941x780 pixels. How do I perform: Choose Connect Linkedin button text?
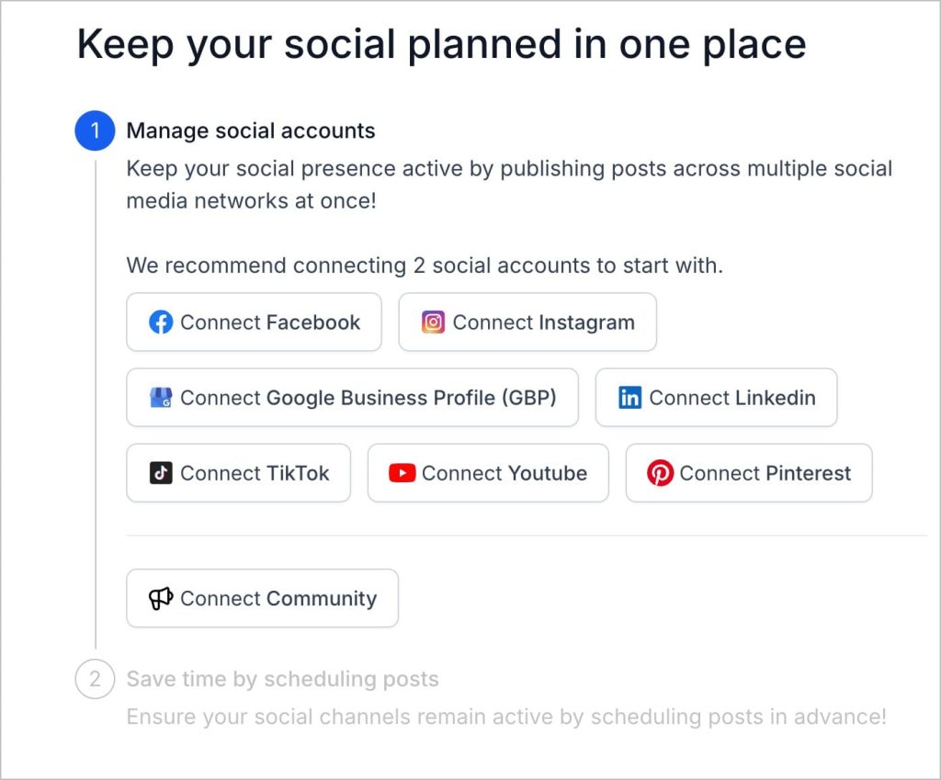pyautogui.click(x=732, y=398)
